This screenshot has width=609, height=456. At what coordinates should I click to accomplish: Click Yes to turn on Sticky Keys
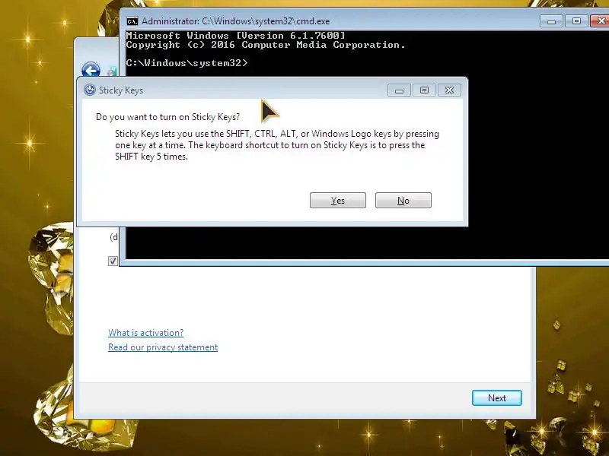tap(337, 200)
